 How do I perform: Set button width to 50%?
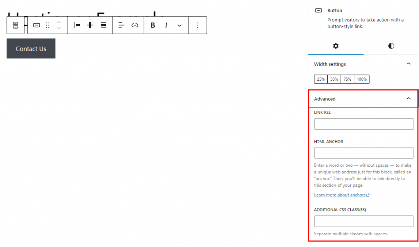click(334, 79)
